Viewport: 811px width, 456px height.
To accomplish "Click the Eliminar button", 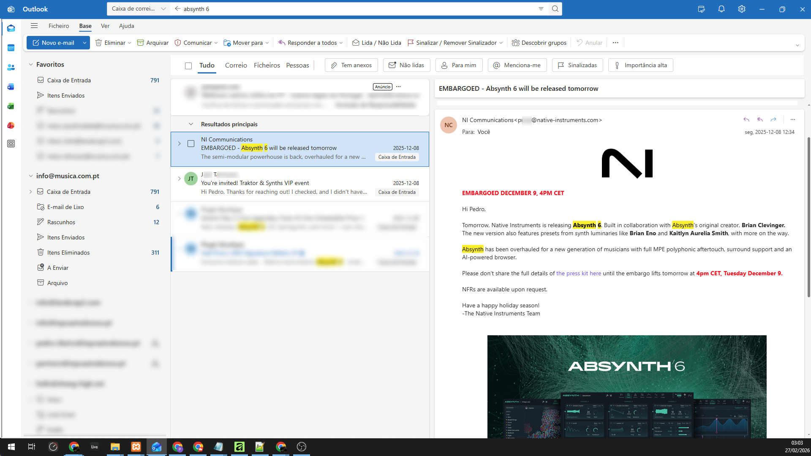I will click(x=110, y=43).
